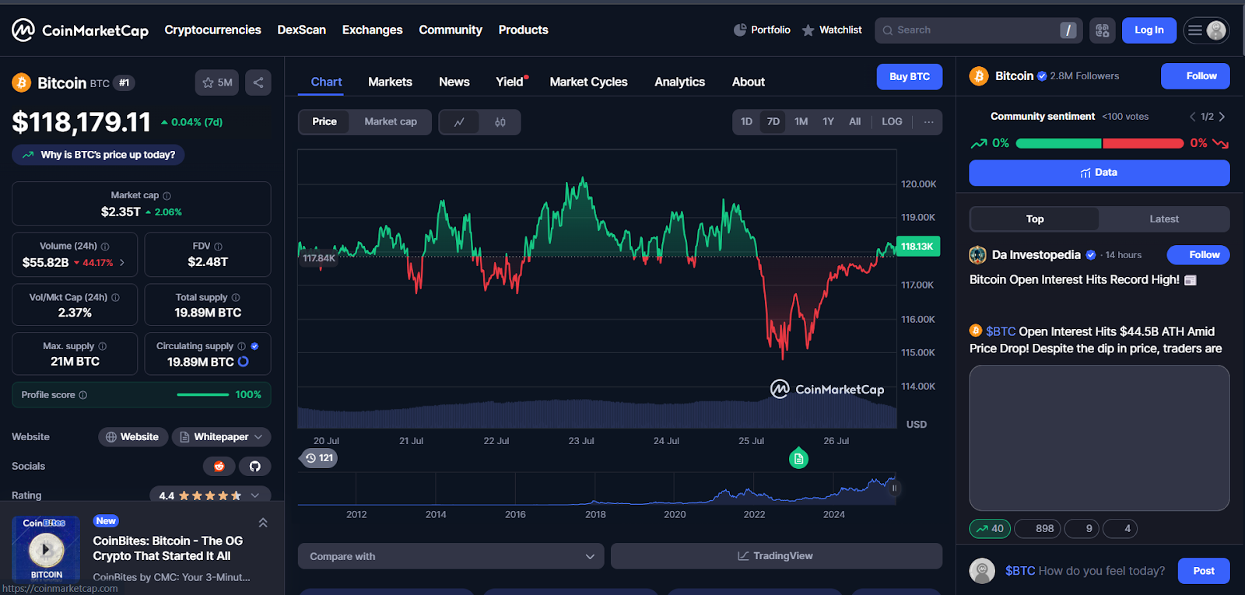1245x595 pixels.
Task: Play the CoinBites Bitcoin video thumbnail
Action: pyautogui.click(x=46, y=549)
